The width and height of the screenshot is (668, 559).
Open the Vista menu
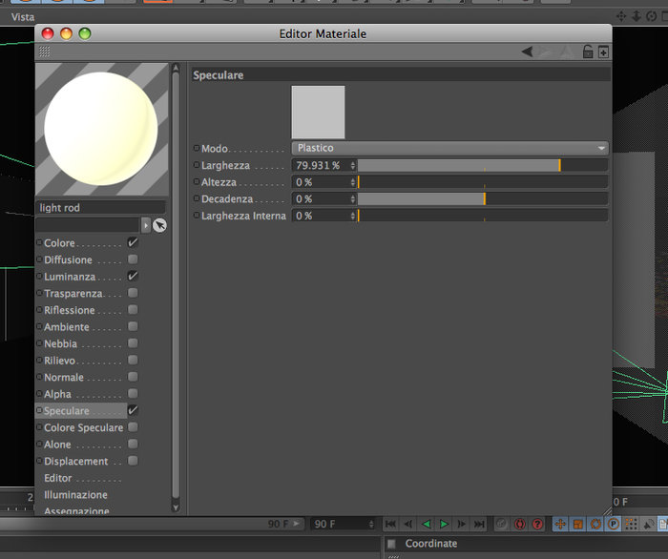tap(23, 17)
